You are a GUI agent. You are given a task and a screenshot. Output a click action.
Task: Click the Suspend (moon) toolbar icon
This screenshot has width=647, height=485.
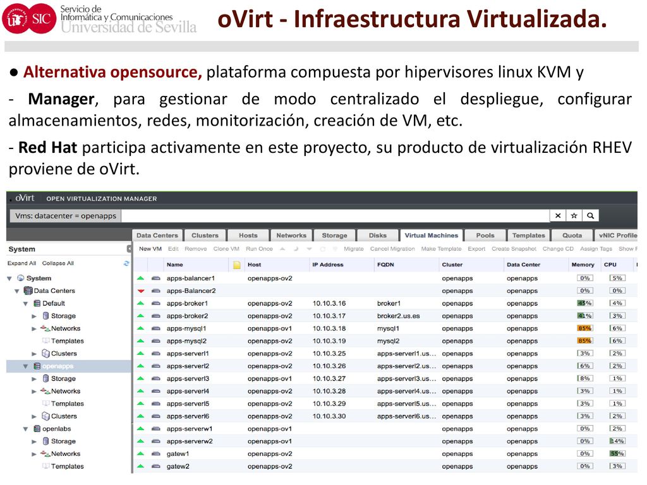point(296,249)
